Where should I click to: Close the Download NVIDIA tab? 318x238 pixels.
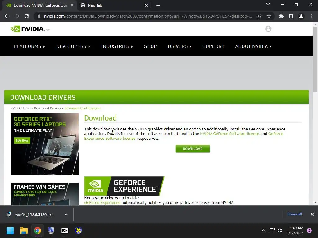click(x=72, y=5)
